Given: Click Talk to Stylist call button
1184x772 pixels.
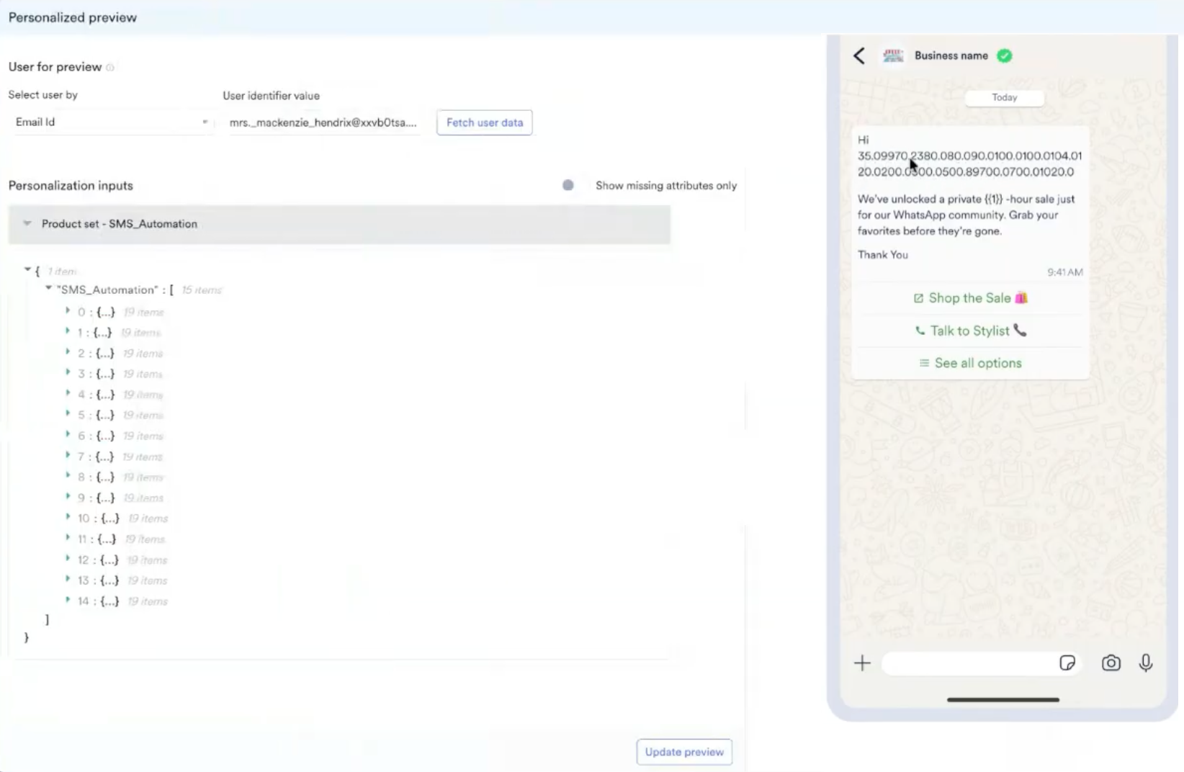Looking at the screenshot, I should (970, 331).
